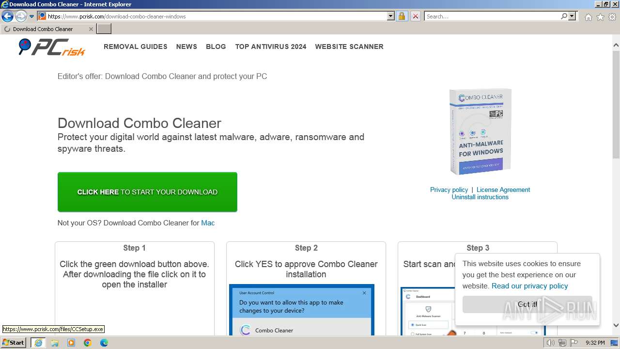Open the Tools gear icon
Screen dimensions: 620x349
(x=612, y=17)
